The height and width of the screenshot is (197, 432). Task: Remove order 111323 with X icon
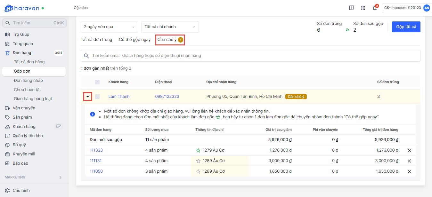coord(409,150)
